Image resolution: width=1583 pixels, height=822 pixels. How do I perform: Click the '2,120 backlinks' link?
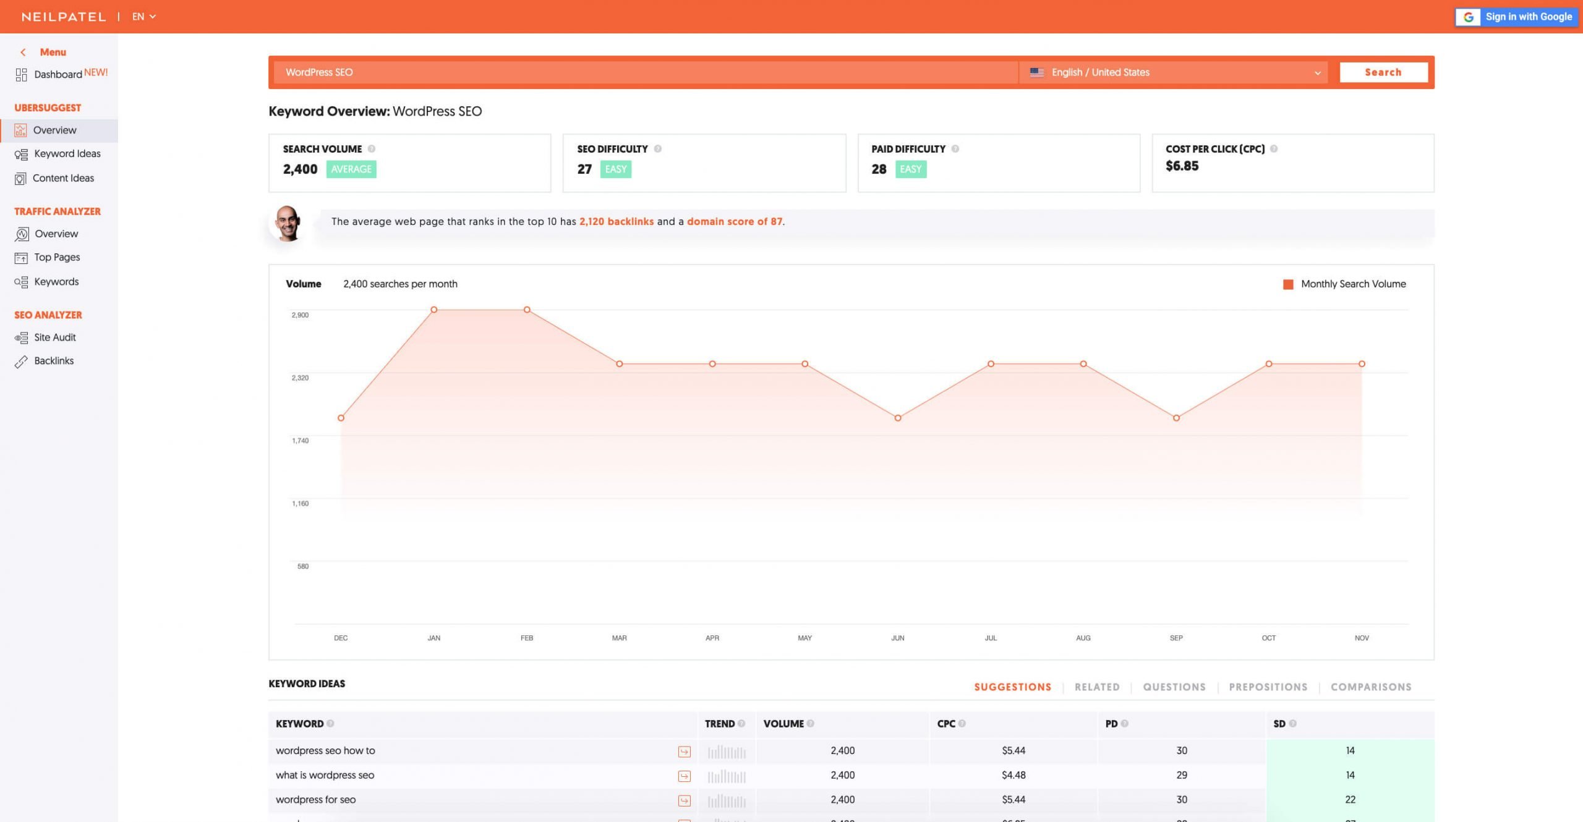(617, 221)
